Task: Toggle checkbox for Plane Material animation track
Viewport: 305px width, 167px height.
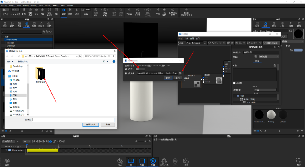Action: 6,150
